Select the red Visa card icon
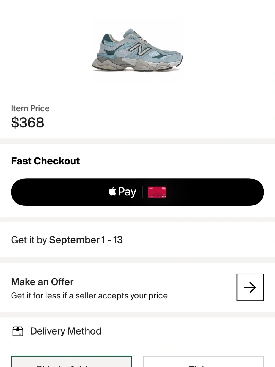275x367 pixels. tap(157, 192)
